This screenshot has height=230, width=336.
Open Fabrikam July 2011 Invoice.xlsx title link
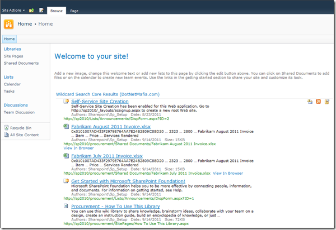click(107, 156)
